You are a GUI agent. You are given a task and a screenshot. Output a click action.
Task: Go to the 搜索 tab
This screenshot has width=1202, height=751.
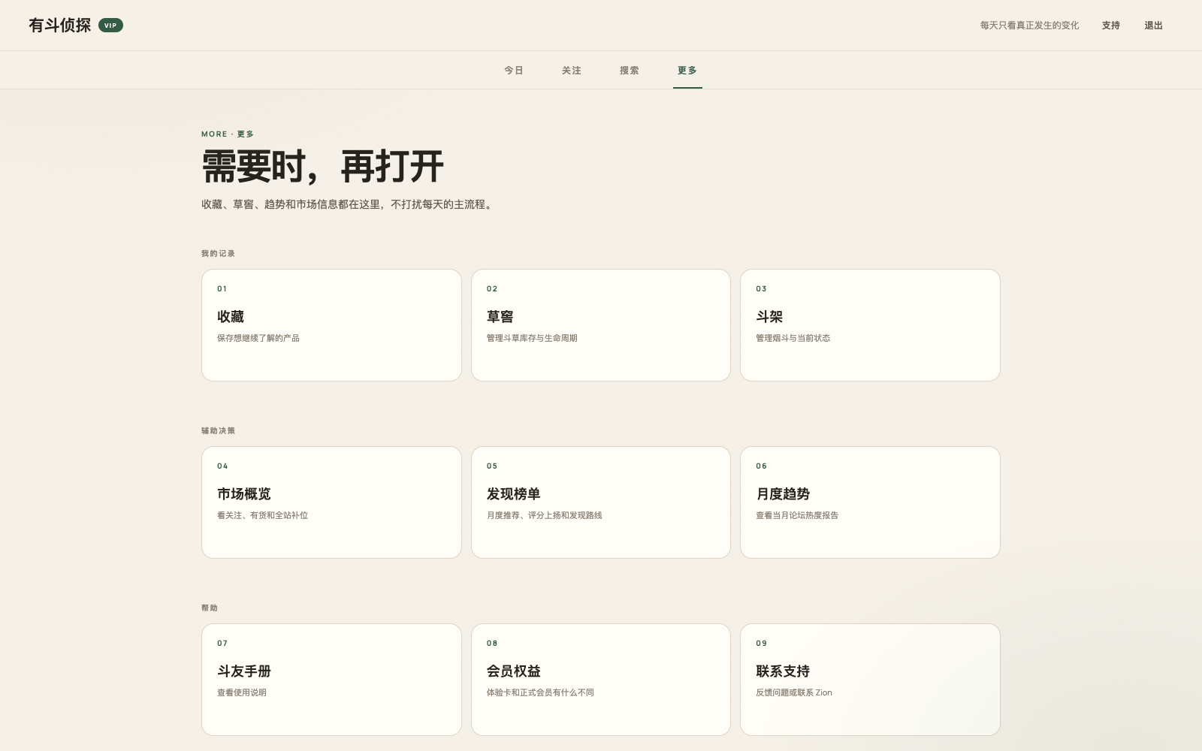pos(630,71)
